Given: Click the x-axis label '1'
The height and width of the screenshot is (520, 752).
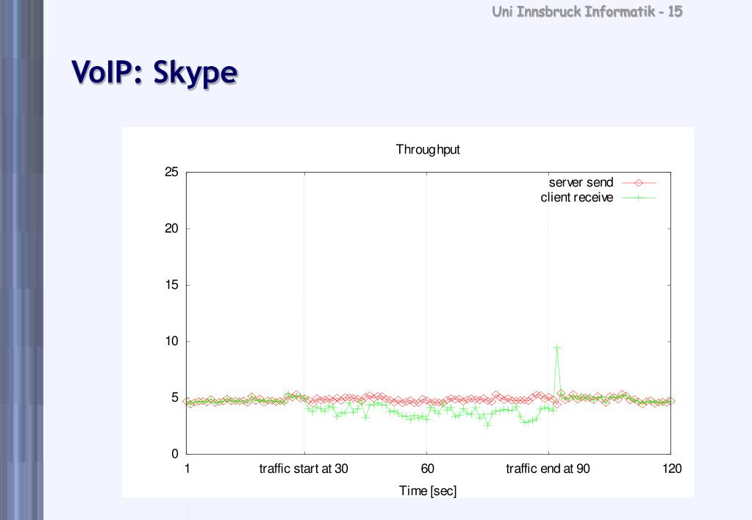Looking at the screenshot, I should pos(187,469).
